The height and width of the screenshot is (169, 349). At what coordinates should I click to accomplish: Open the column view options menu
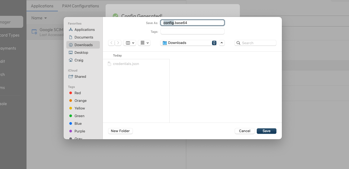point(130,43)
